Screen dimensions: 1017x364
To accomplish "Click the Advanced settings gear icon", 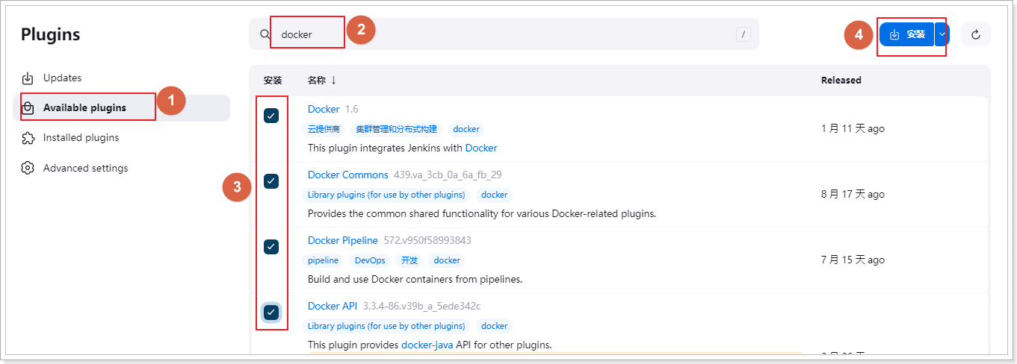I will (28, 168).
